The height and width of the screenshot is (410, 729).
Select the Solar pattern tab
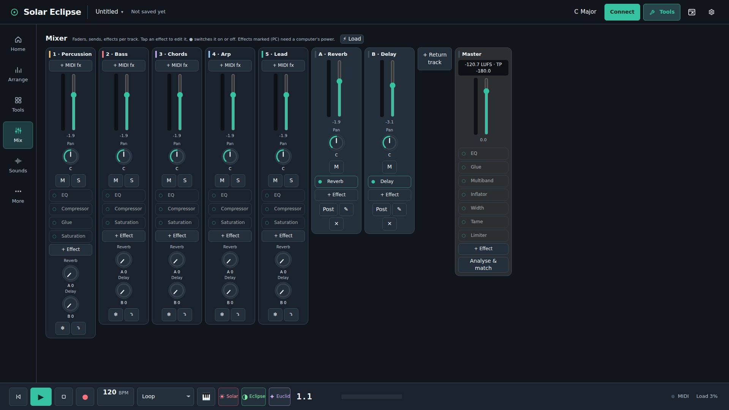[x=229, y=397]
